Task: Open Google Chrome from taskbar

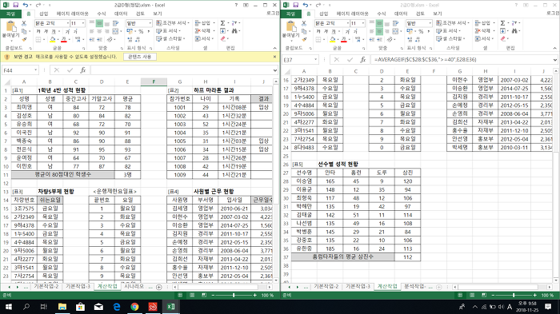Action: click(134, 307)
